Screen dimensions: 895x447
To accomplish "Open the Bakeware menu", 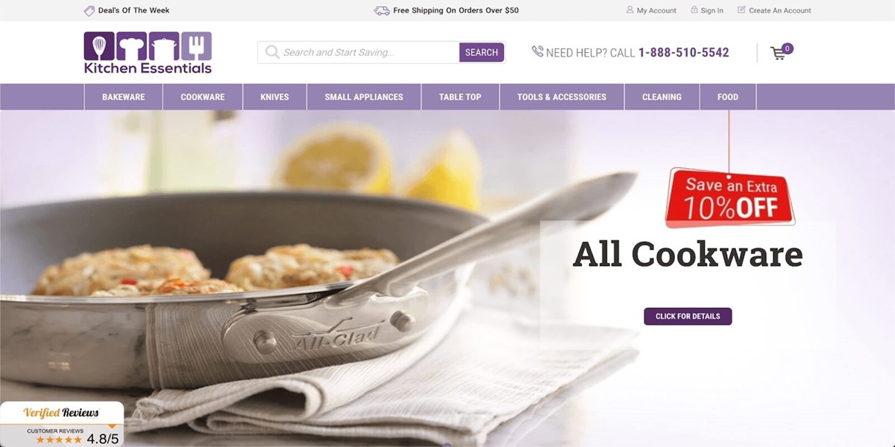I will coord(124,97).
